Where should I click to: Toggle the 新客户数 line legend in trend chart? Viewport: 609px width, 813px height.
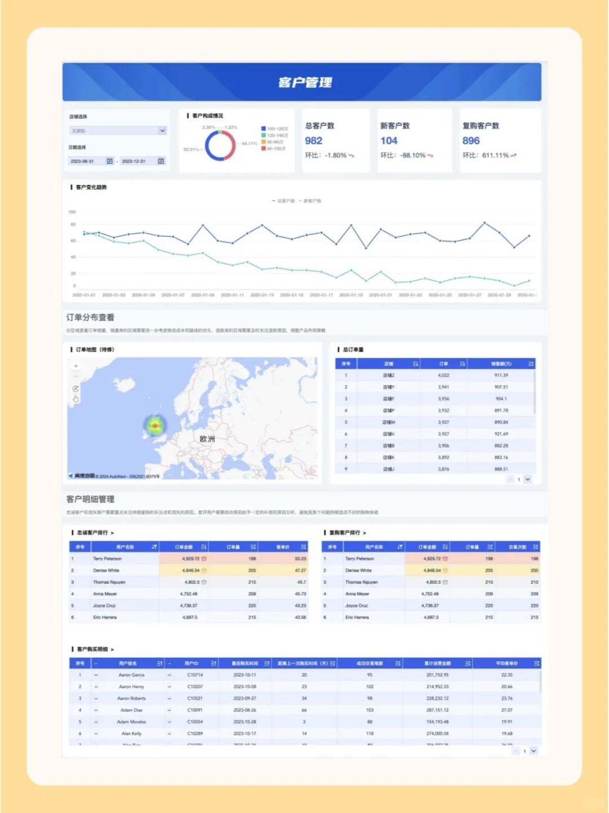click(310, 201)
